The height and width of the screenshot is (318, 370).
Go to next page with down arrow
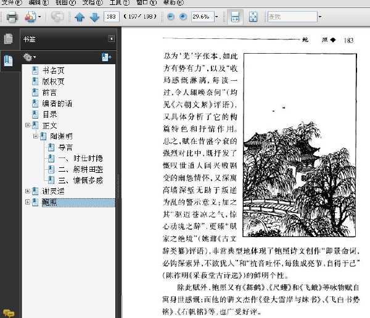pyautogui.click(x=94, y=17)
